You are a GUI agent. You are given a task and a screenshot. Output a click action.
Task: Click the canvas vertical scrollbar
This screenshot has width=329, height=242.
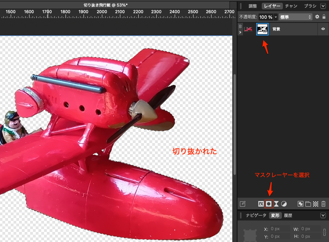pyautogui.click(x=235, y=124)
